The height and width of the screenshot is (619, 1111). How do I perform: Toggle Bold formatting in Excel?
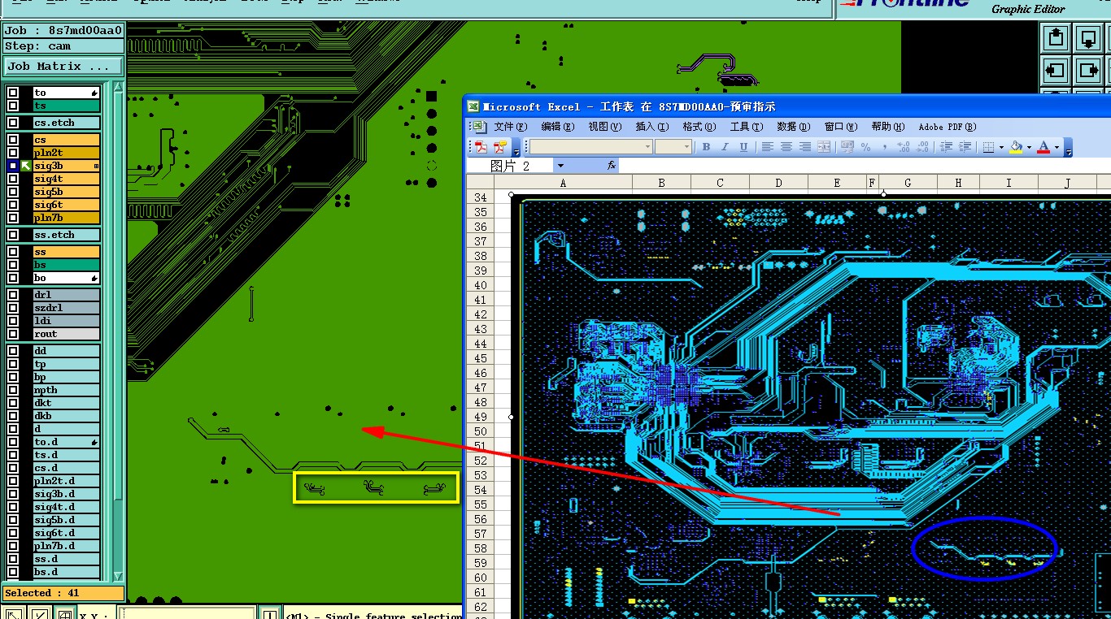(706, 147)
